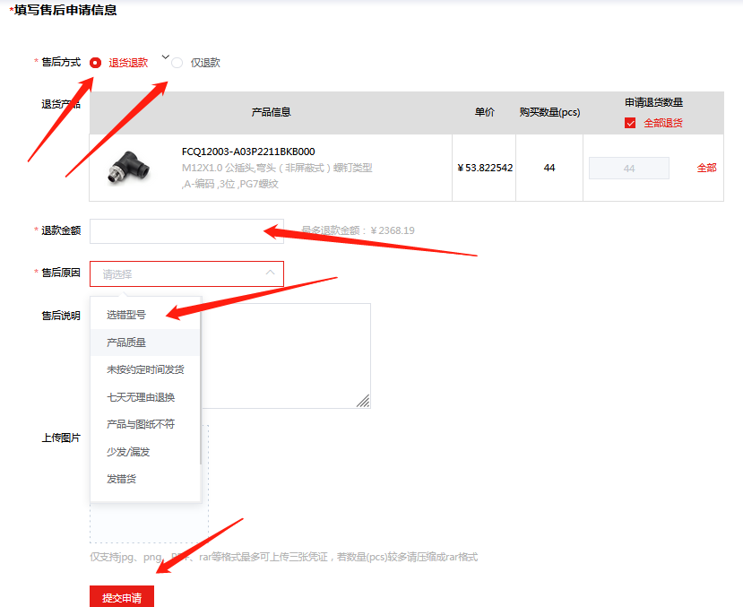Screen dimensions: 743x607
Task: Choose 发错货 from the reason list
Action: (x=121, y=479)
